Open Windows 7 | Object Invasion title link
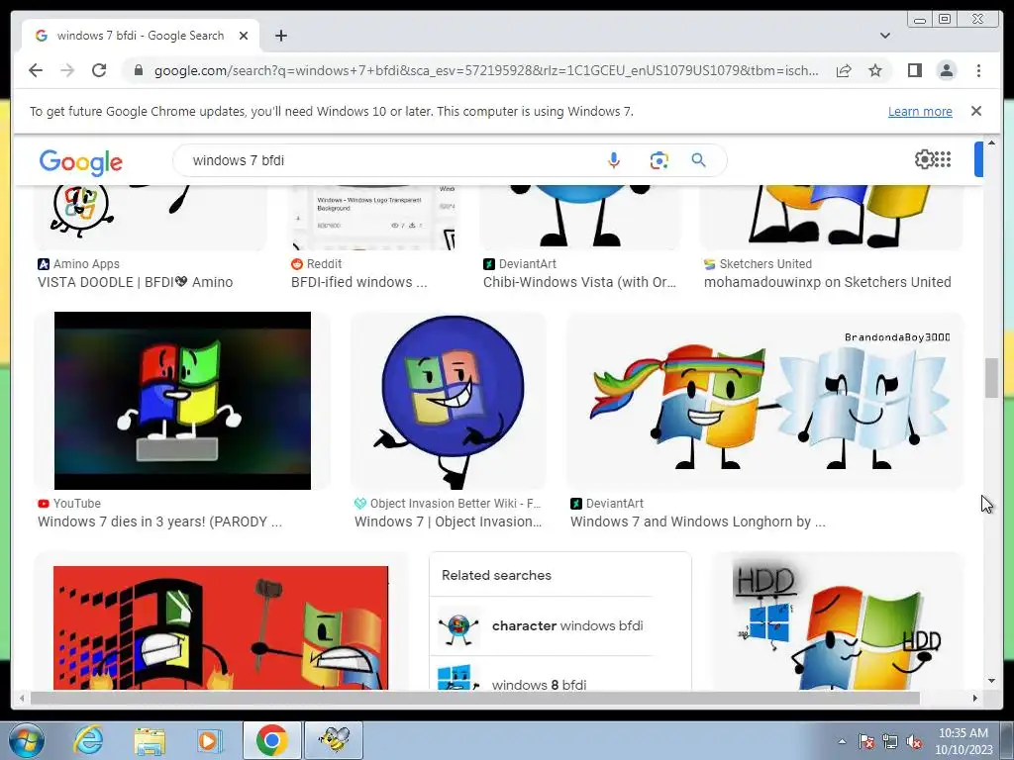This screenshot has height=760, width=1014. pyautogui.click(x=449, y=522)
